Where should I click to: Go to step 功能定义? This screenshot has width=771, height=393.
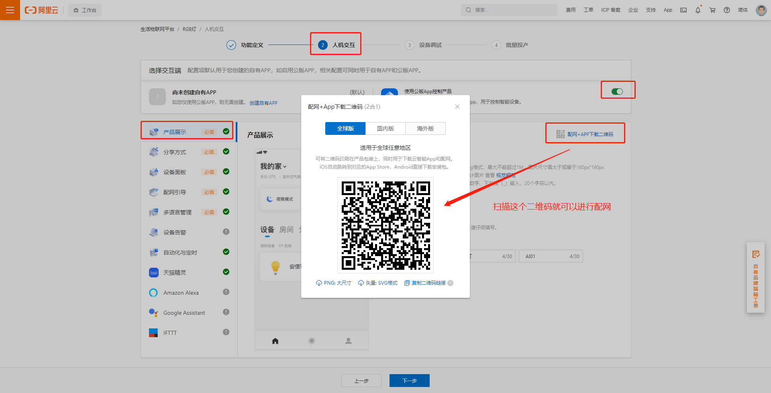[x=245, y=45]
